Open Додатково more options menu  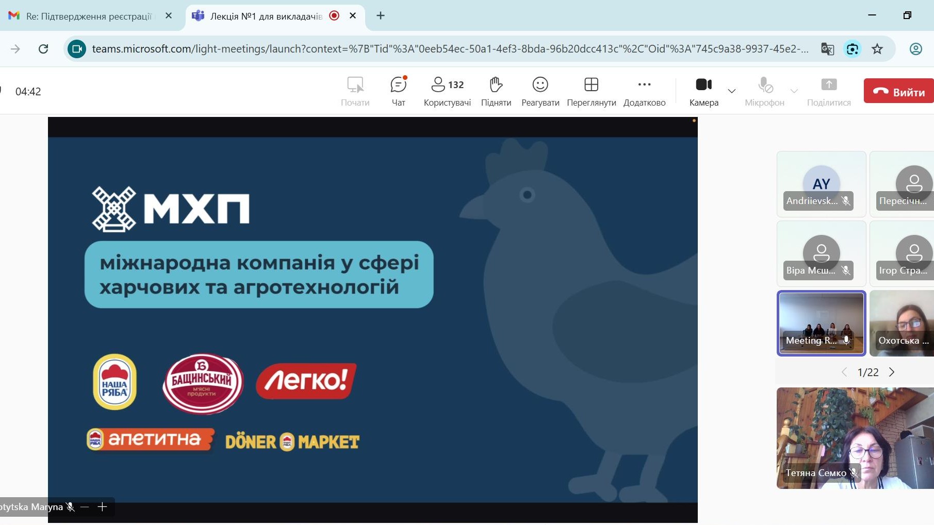644,91
